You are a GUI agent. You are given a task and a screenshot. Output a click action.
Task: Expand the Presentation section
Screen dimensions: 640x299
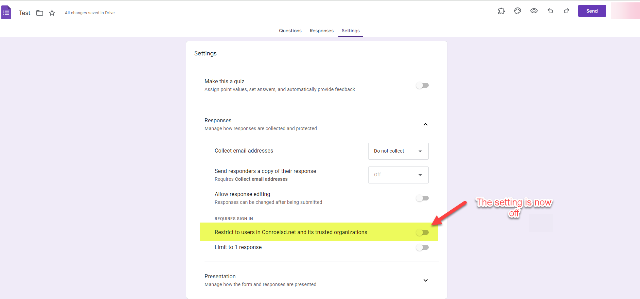(x=425, y=280)
